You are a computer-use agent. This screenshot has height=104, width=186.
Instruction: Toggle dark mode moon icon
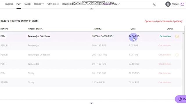coord(155,4)
